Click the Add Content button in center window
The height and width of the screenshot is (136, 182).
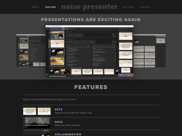[55, 29]
